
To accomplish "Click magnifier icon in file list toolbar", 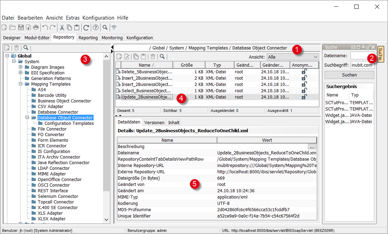I will tap(162, 56).
